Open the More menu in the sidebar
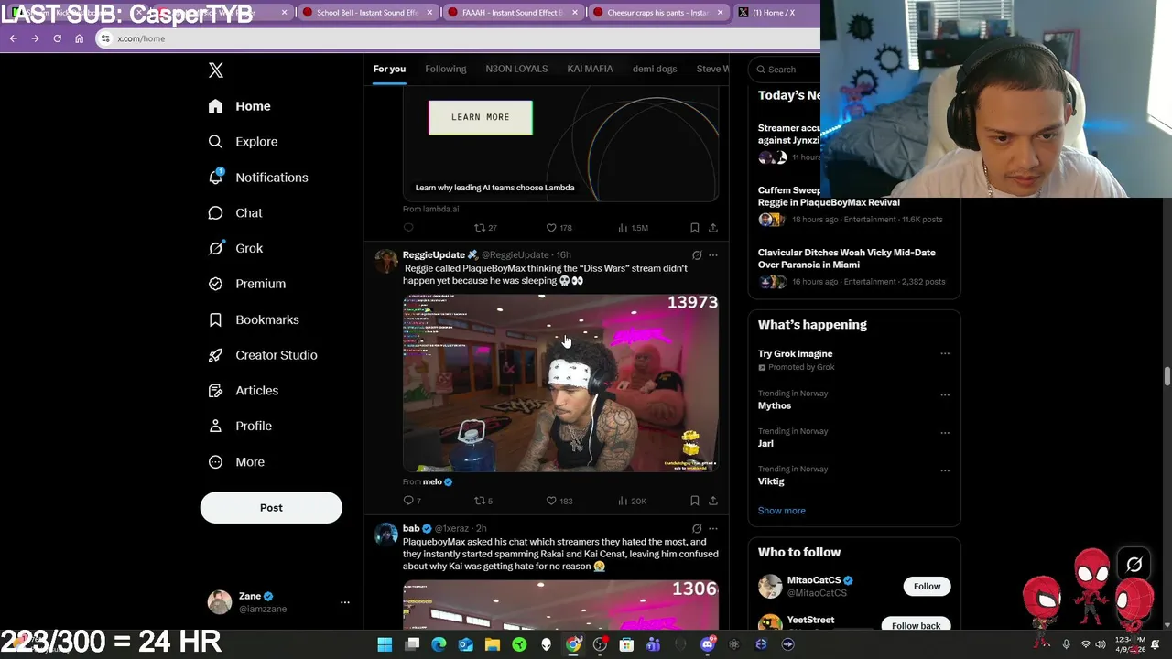Viewport: 1172px width, 659px height. tap(236, 462)
